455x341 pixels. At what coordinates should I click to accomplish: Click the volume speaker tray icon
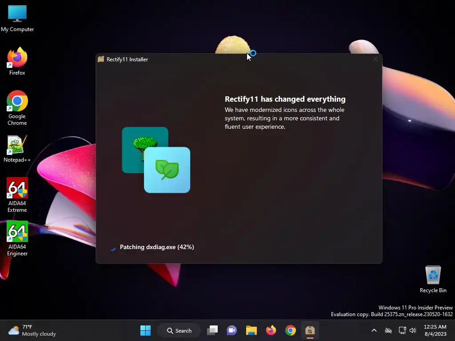coord(413,330)
